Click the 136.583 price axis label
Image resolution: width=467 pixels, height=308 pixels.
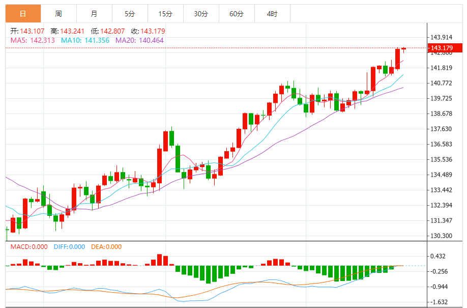pyautogui.click(x=441, y=144)
